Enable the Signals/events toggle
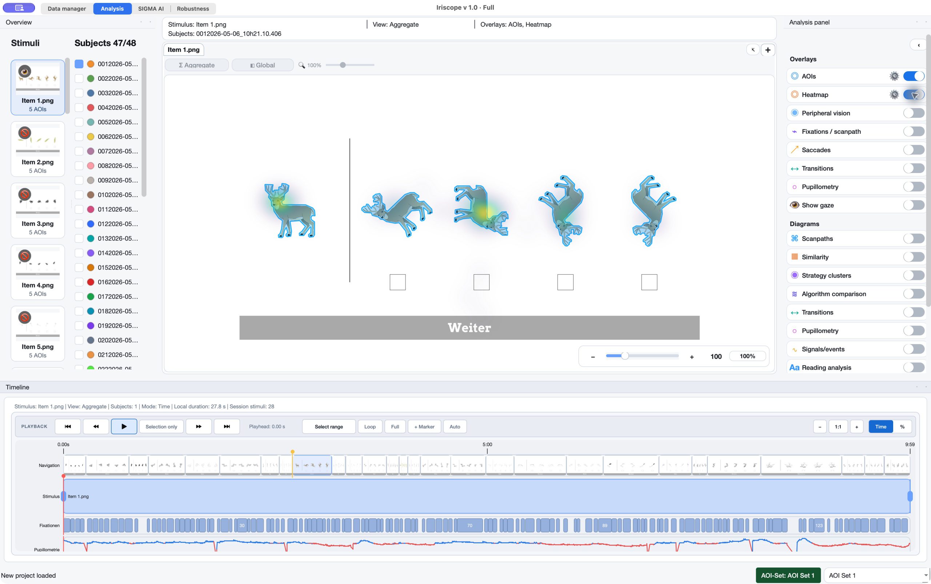 914,349
